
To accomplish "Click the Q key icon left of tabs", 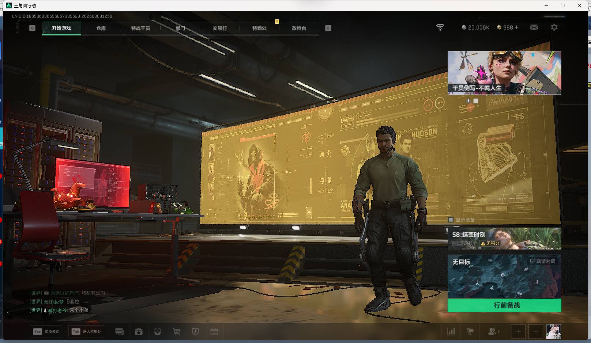I will tap(33, 28).
